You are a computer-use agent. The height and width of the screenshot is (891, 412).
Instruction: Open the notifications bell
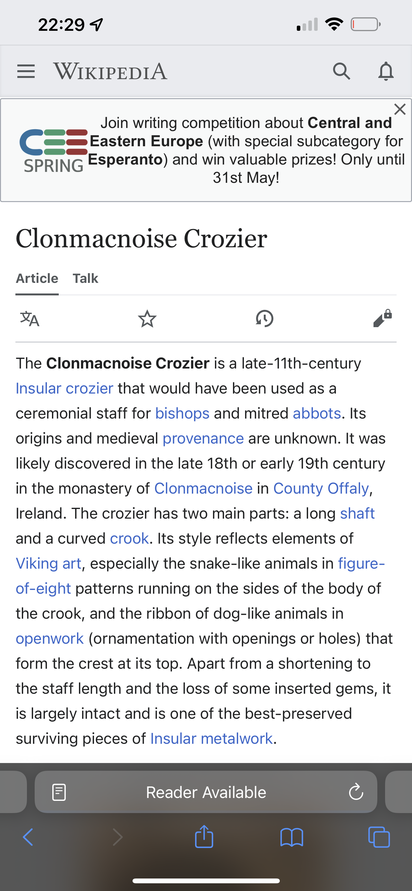click(386, 71)
